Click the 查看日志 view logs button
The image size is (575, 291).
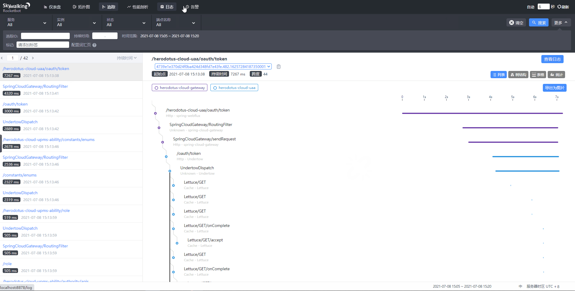point(552,59)
